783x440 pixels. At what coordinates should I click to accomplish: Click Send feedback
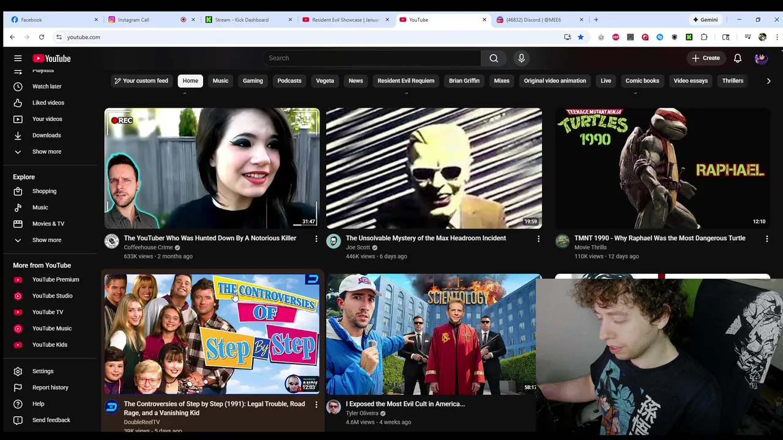[x=51, y=420]
